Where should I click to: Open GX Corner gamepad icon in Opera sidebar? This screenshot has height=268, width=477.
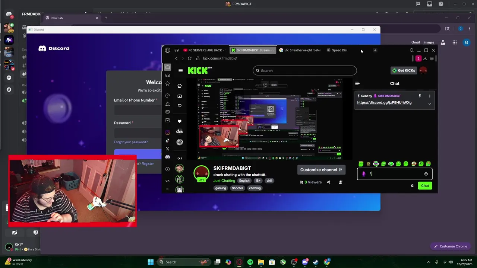tap(168, 75)
